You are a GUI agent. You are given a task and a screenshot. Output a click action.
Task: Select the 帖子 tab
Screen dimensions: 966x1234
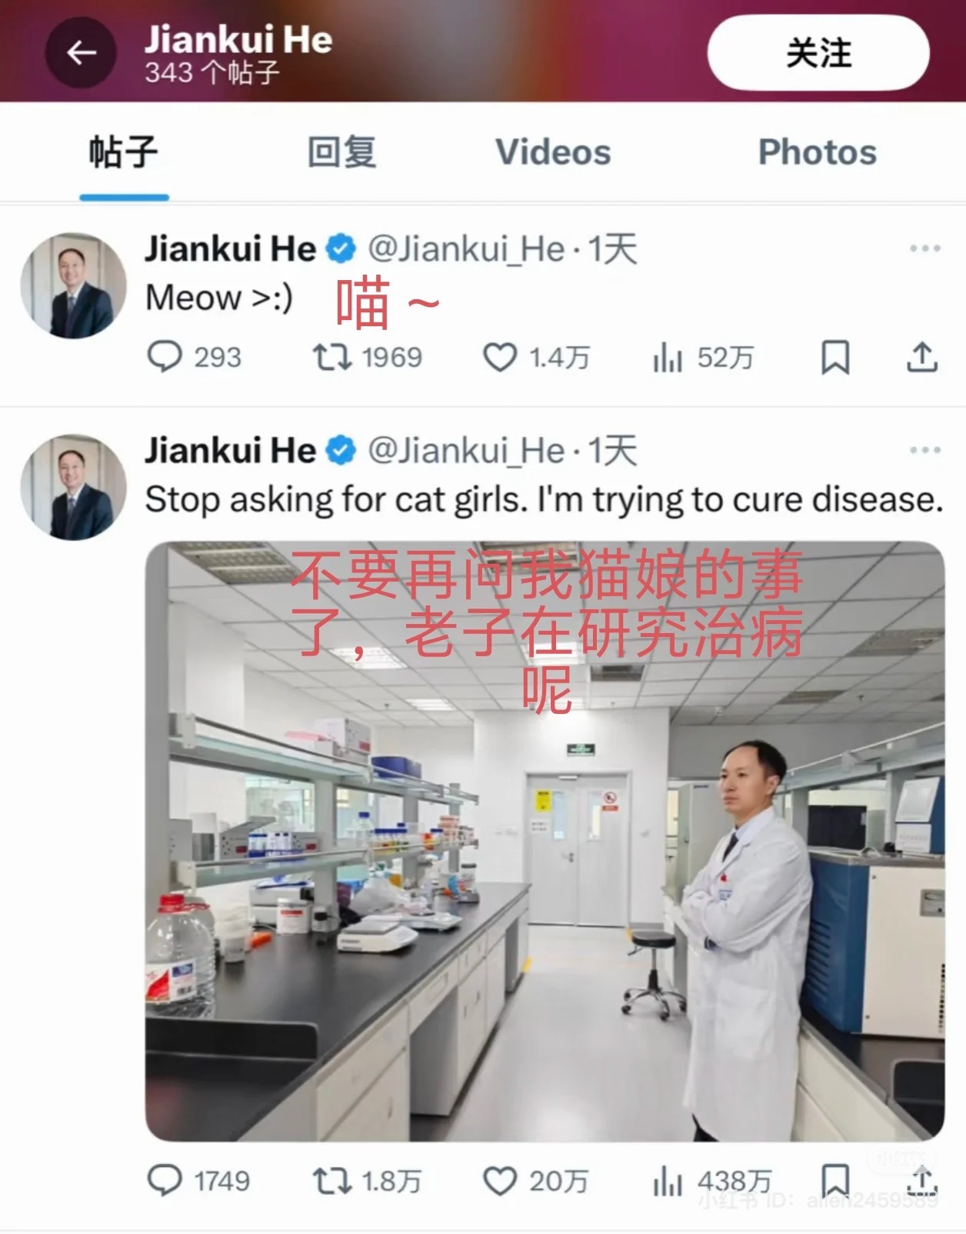tap(124, 152)
